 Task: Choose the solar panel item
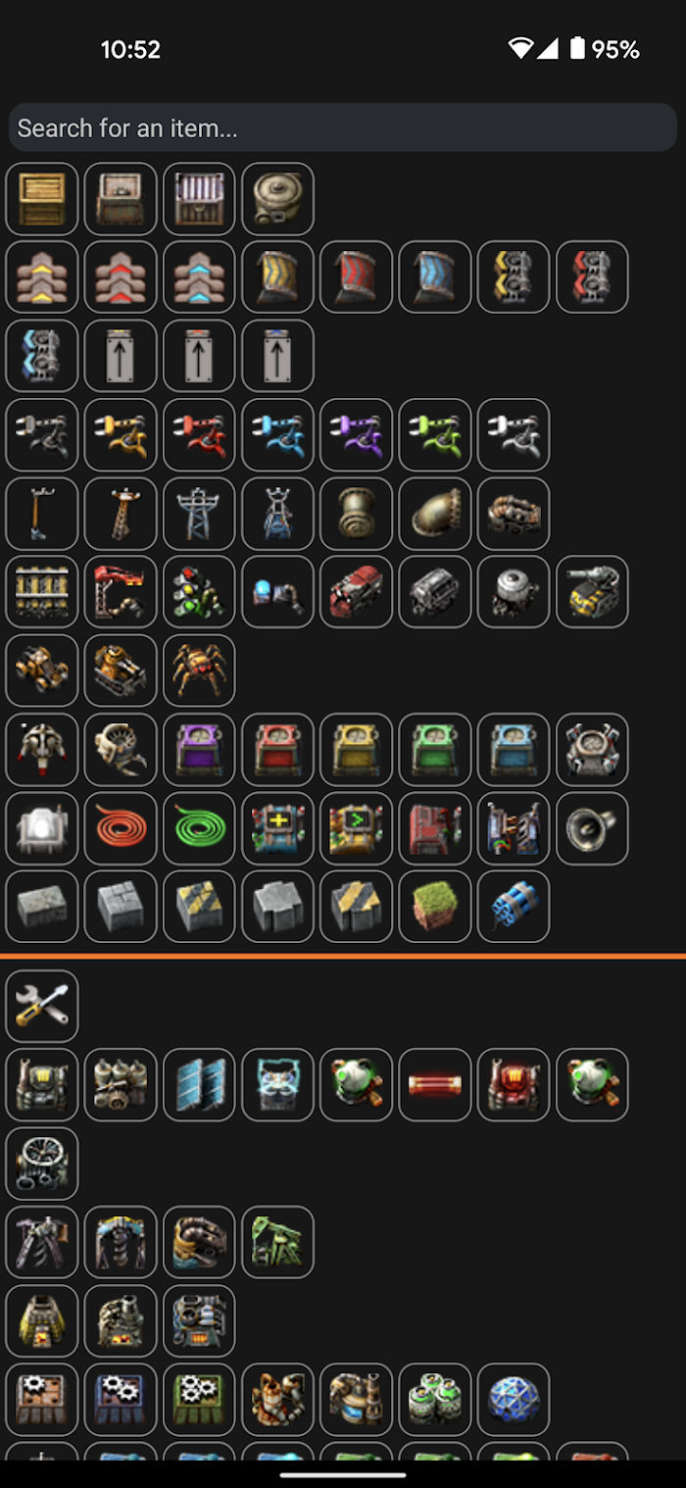point(199,1085)
